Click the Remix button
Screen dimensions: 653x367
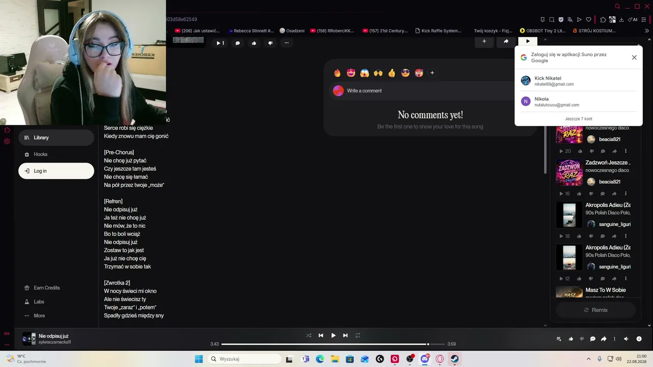click(596, 310)
